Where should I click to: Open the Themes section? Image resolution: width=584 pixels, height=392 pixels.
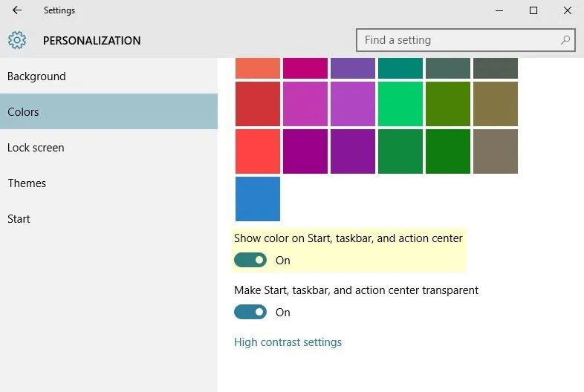[x=27, y=183]
